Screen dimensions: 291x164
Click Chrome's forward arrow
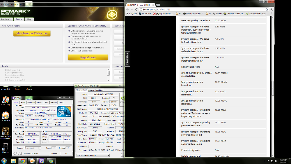132,10
